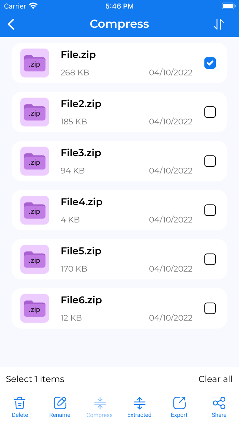Tap the Share label
Screen dimensions: 239x425
219,415
